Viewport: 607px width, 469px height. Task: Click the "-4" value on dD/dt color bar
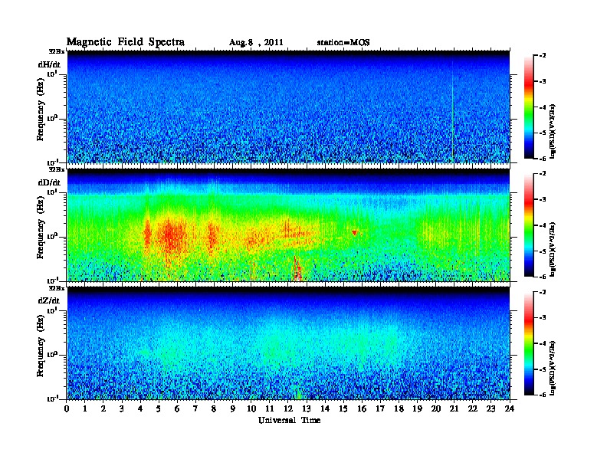pos(543,225)
